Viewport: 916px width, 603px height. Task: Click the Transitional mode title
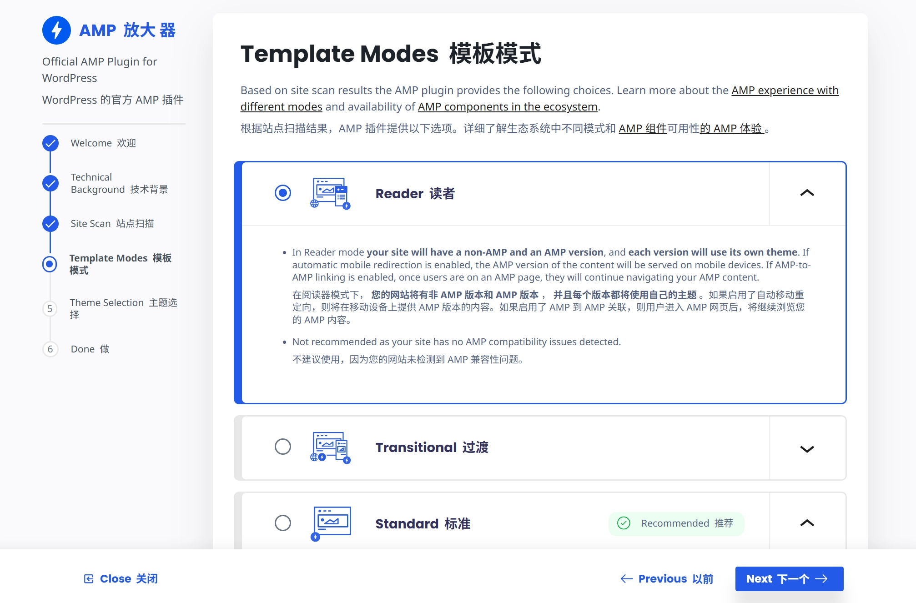(x=432, y=447)
